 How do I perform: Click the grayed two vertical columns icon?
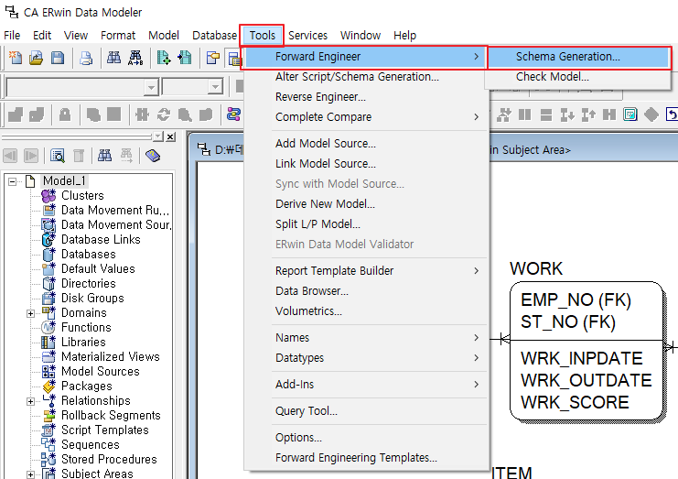pyautogui.click(x=524, y=114)
